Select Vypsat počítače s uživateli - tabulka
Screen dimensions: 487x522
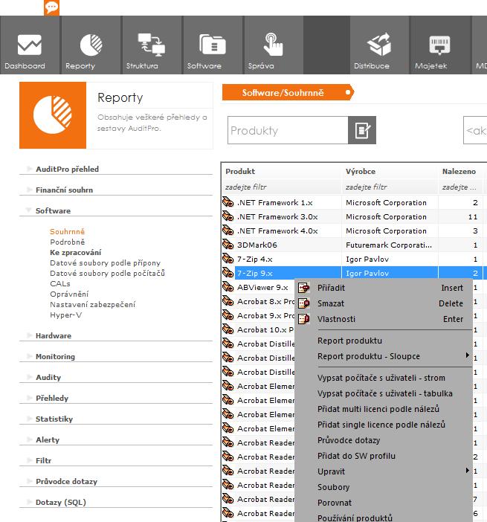coord(384,393)
